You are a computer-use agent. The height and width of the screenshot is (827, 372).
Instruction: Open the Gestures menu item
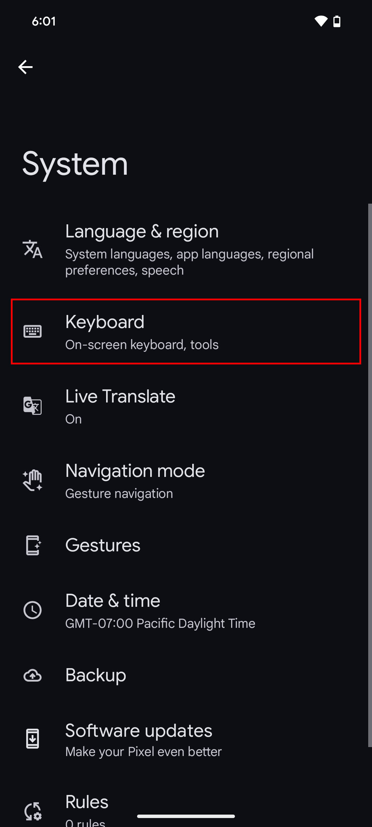(189, 545)
